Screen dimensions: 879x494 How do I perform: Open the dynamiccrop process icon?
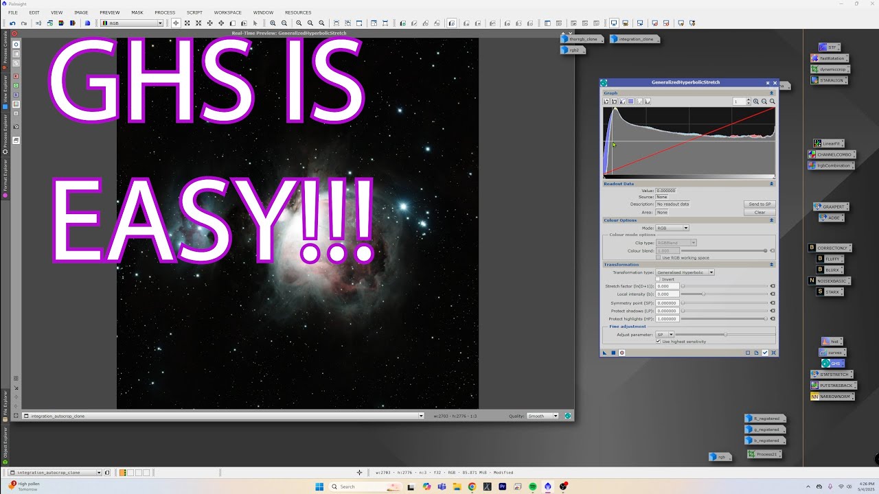pyautogui.click(x=830, y=69)
